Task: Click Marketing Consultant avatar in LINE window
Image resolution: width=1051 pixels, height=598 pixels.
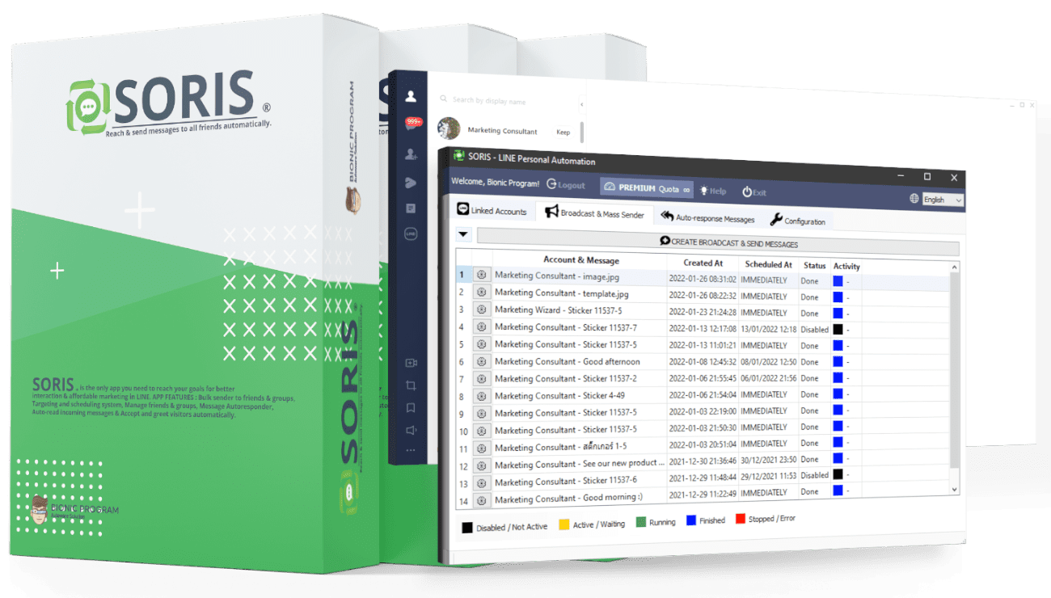Action: [x=450, y=128]
